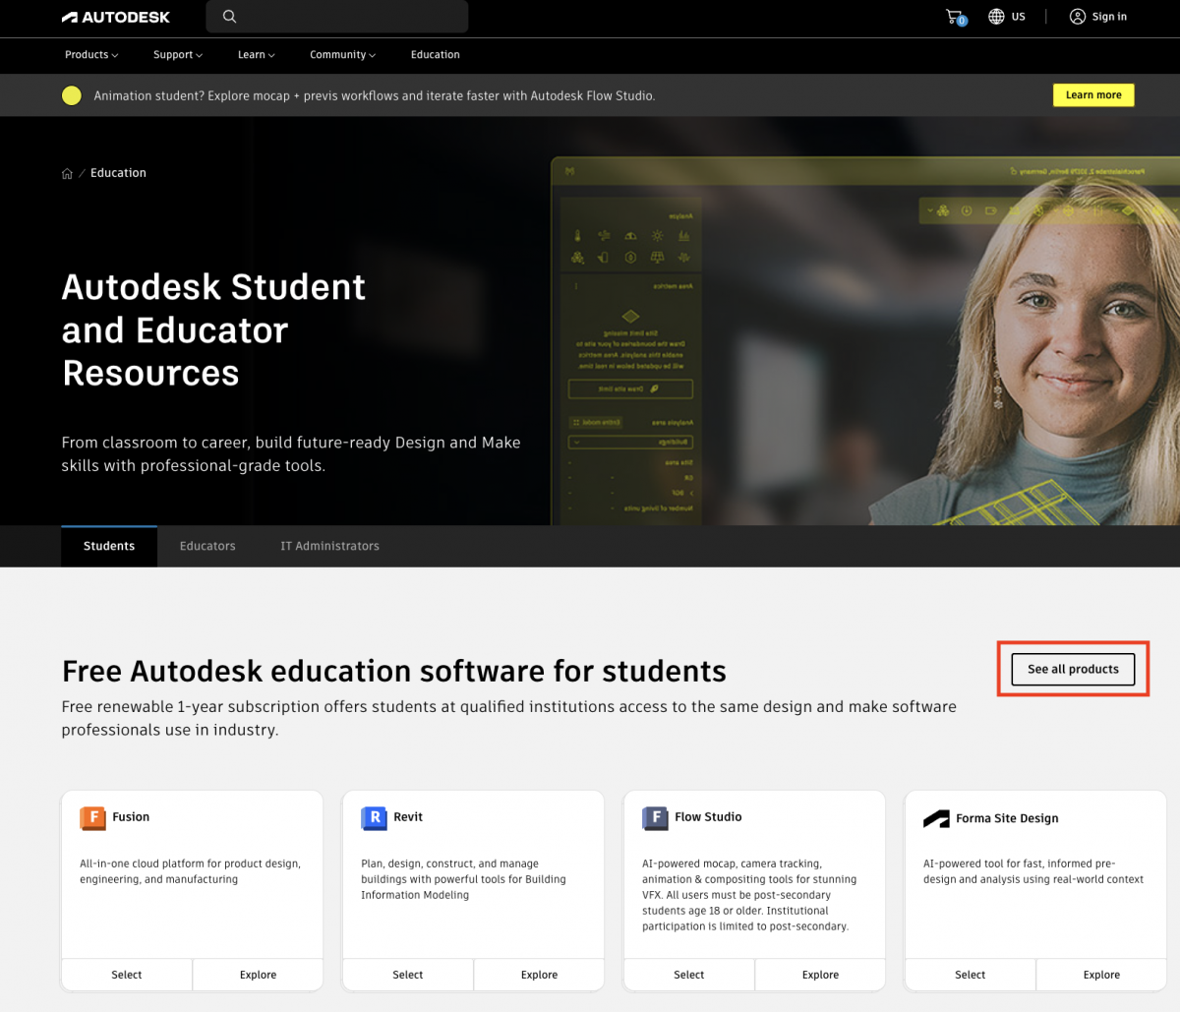Click the Revit product icon

[374, 817]
